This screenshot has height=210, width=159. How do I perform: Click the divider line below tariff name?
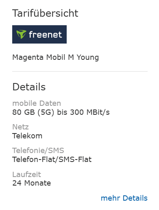click(x=80, y=71)
